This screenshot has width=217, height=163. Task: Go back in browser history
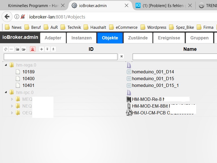coord(7,17)
